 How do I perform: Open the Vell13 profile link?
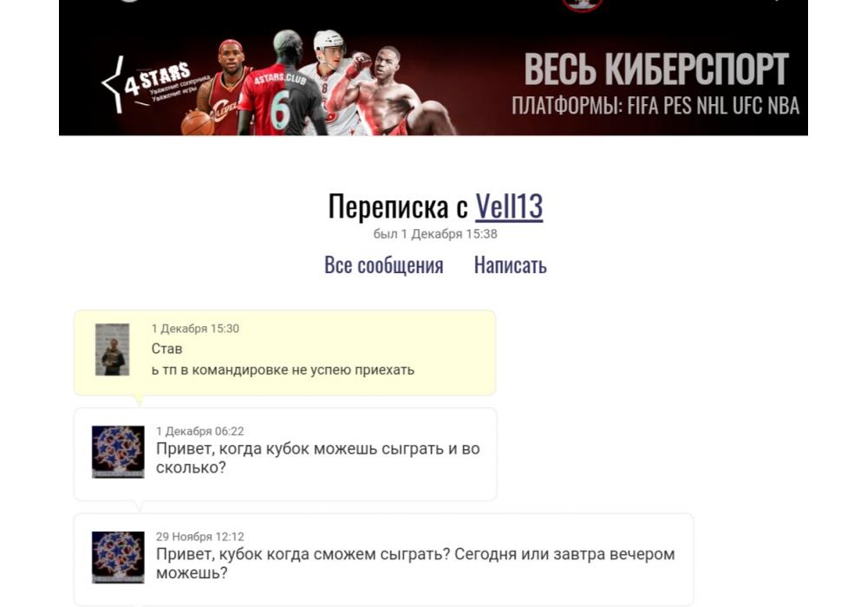(x=509, y=206)
